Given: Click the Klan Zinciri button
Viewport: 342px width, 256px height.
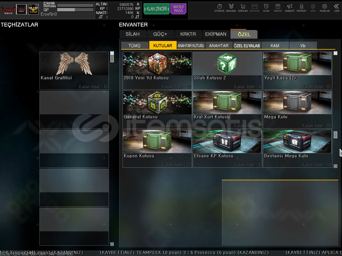Looking at the screenshot, I should point(156,9).
